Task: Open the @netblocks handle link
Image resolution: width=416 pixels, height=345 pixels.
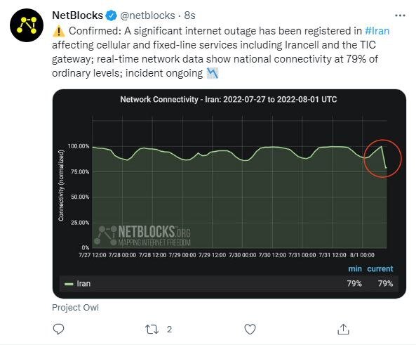Action: [x=147, y=15]
